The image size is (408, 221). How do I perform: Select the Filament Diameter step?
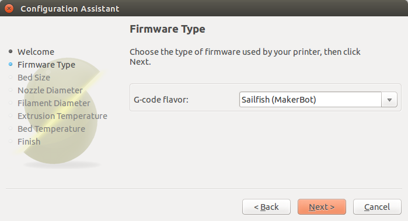pyautogui.click(x=54, y=103)
